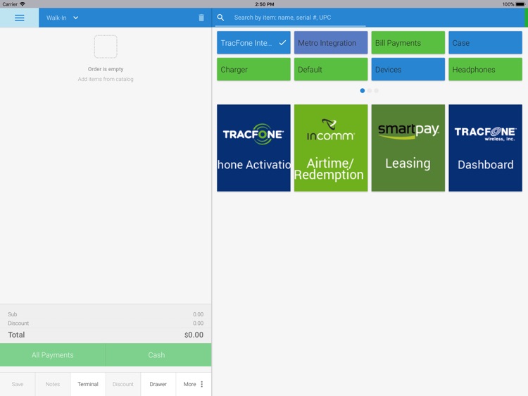Screen dimensions: 528x396
Task: Click the empty order placeholder box
Action: click(x=106, y=47)
